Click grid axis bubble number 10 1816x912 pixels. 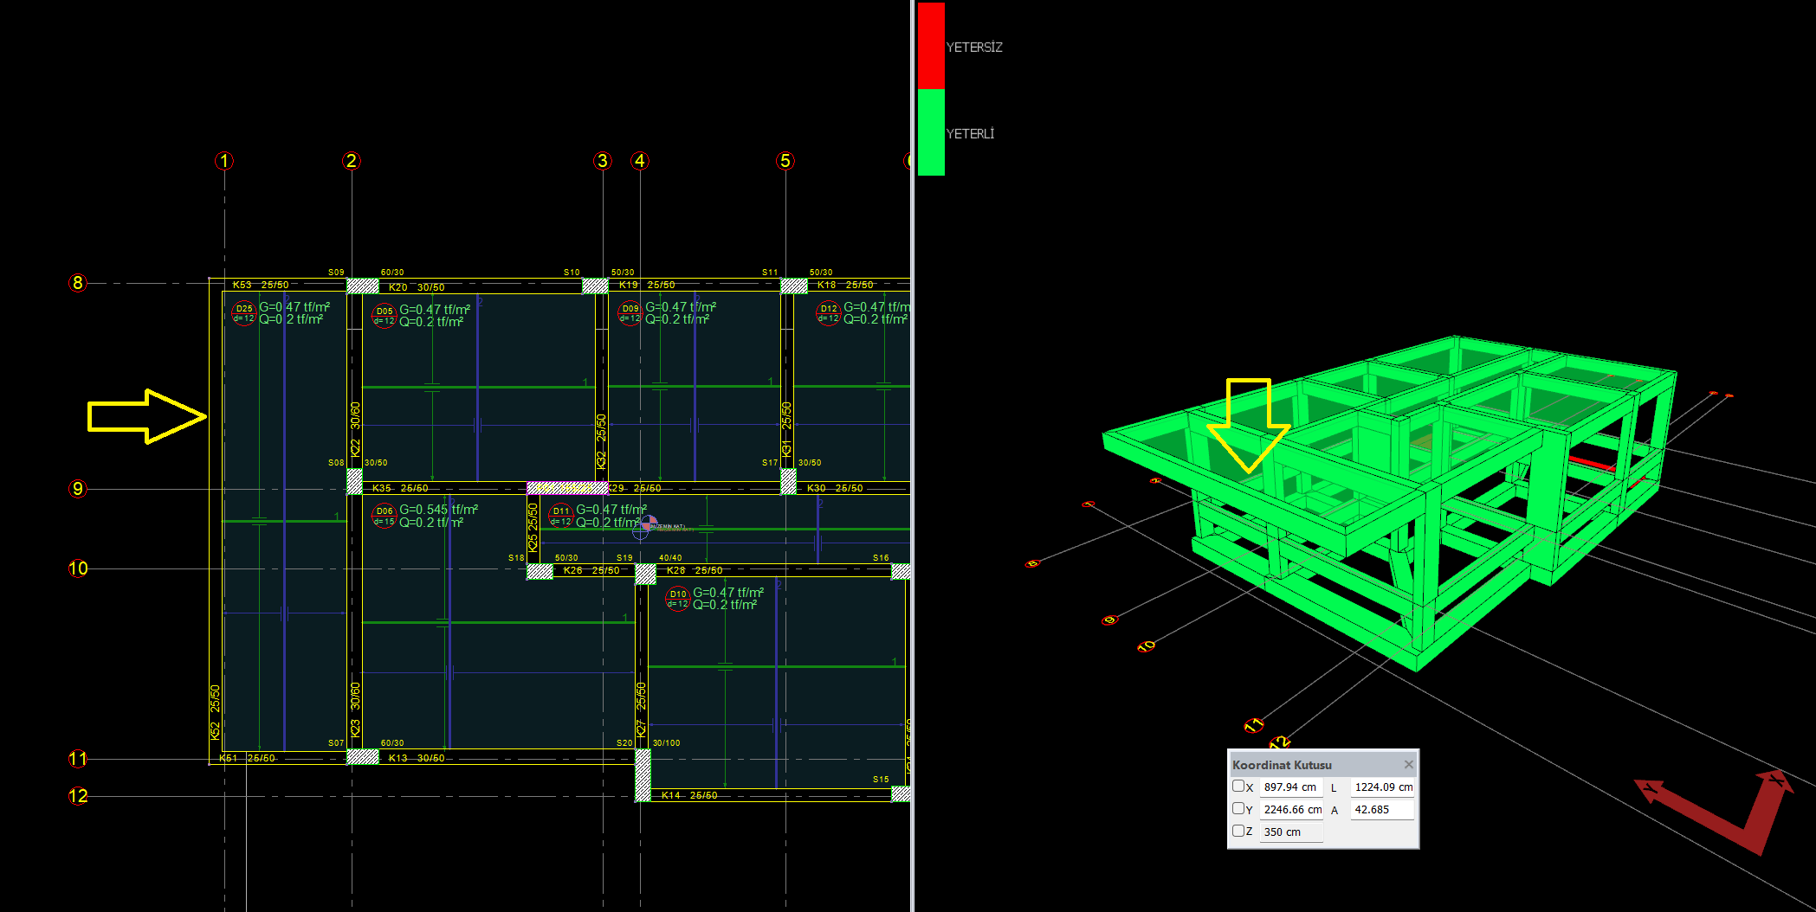(78, 568)
